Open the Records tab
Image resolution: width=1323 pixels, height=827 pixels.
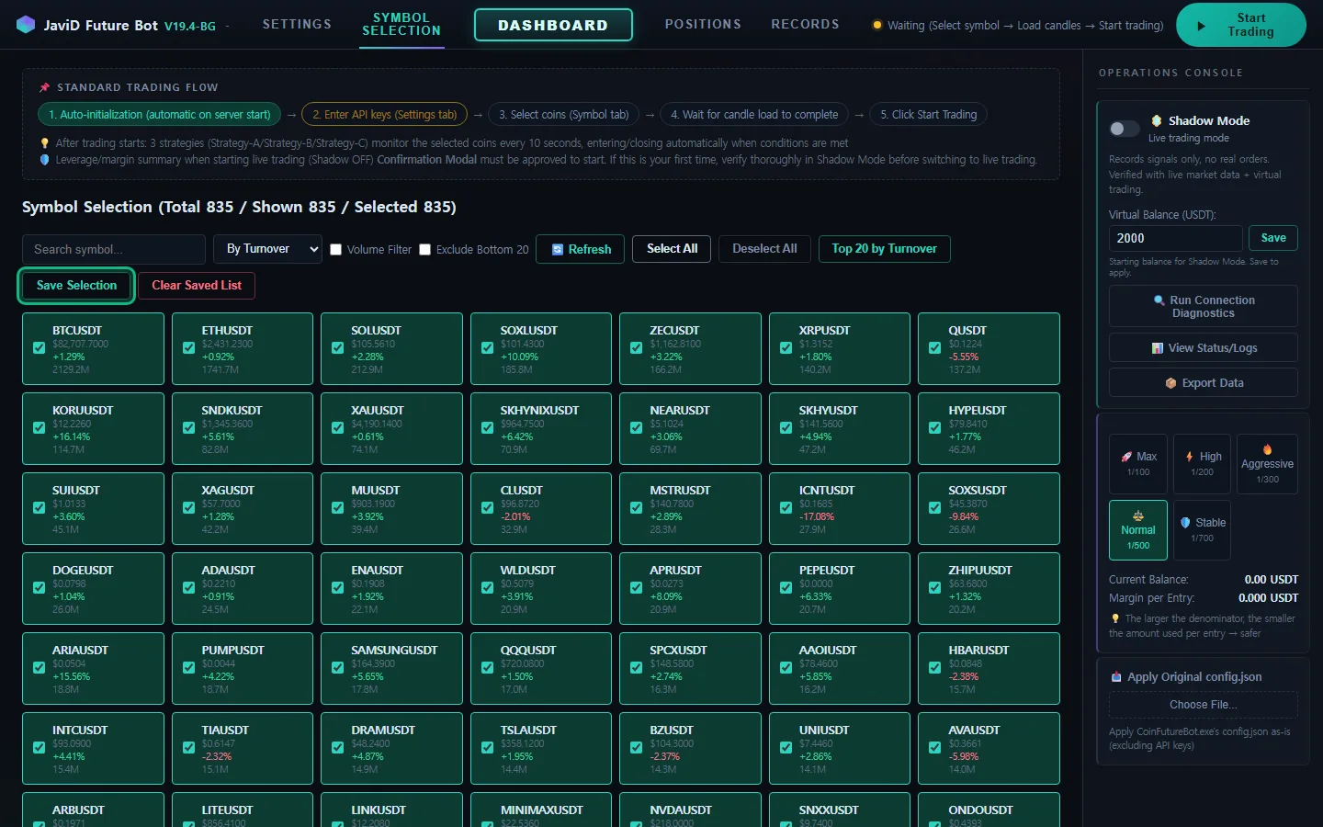click(x=805, y=24)
